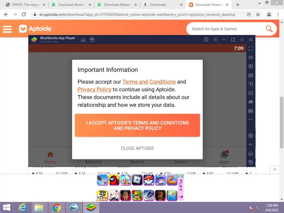Viewport: 284px width, 213px height.
Task: Open the Aptoide hamburger menu
Action: point(7,29)
